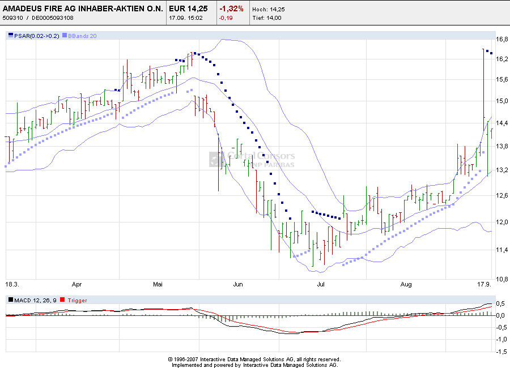Click the 10,8 price axis label
510x368 pixels.
click(502, 279)
